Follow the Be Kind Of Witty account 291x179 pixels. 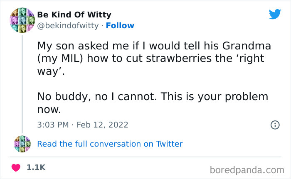pos(120,25)
